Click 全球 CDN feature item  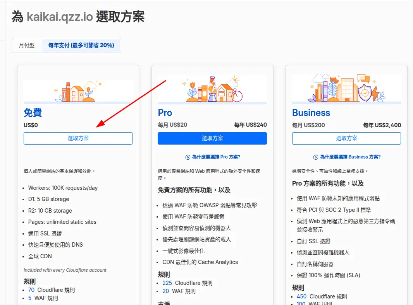40,256
